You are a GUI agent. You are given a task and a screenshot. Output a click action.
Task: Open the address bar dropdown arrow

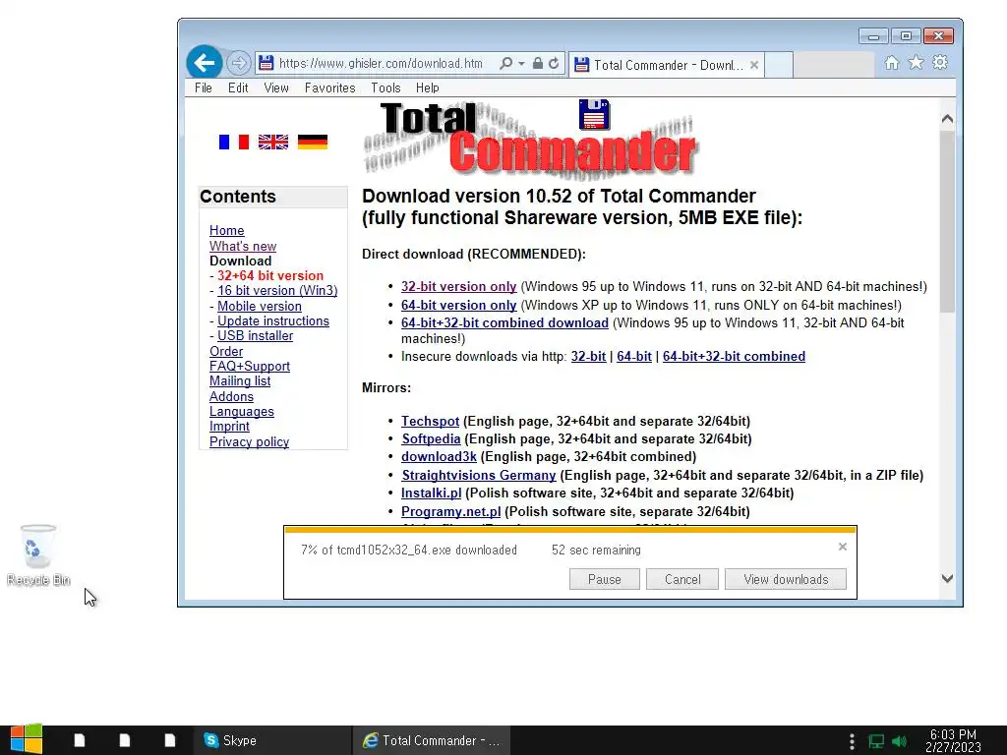521,64
